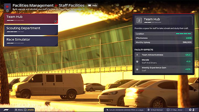Click Saudi Arabian Grand Prix countdown

pos(126,110)
